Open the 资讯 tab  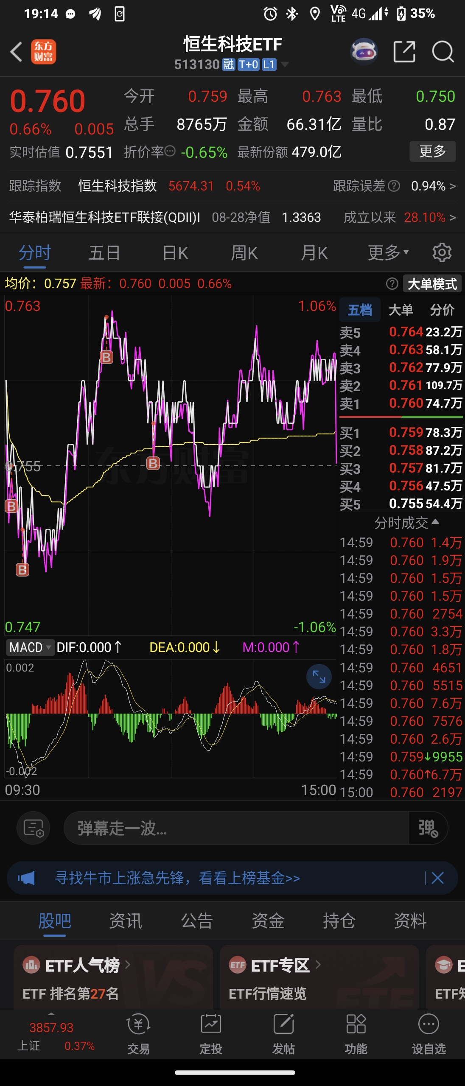coord(126,921)
